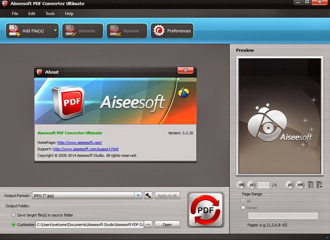Open output settings wrench icon
Image resolution: width=330 pixels, height=240 pixels.
(x=148, y=195)
